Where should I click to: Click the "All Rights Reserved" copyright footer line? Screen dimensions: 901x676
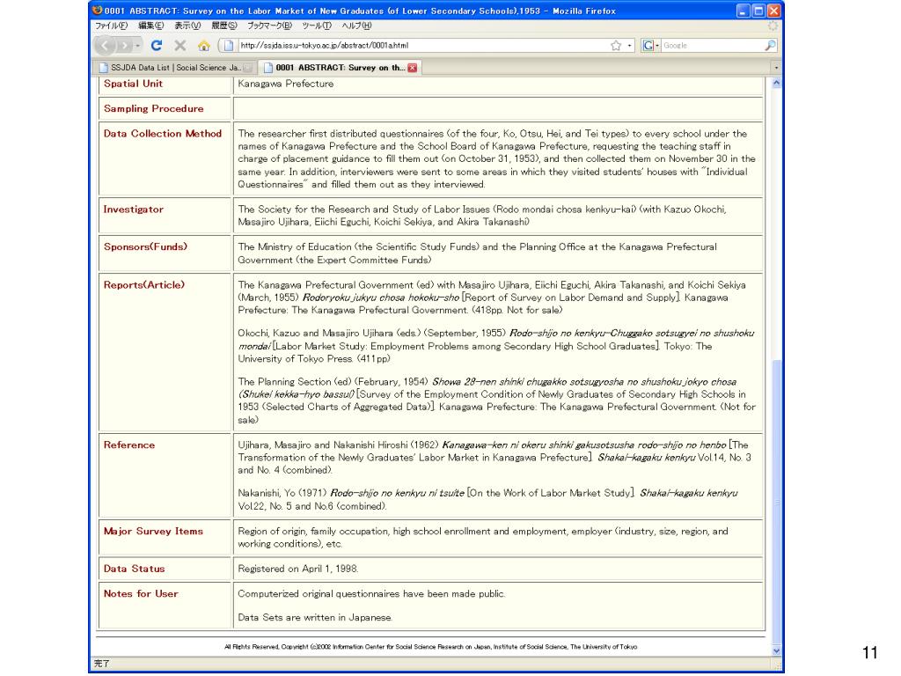coord(431,647)
